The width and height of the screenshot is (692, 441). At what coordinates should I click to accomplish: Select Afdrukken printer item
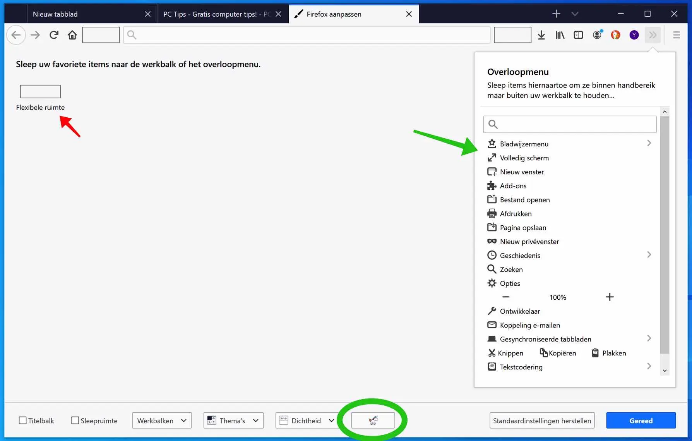click(x=570, y=213)
